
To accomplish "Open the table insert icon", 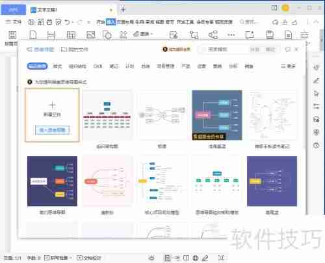I will [71, 35].
